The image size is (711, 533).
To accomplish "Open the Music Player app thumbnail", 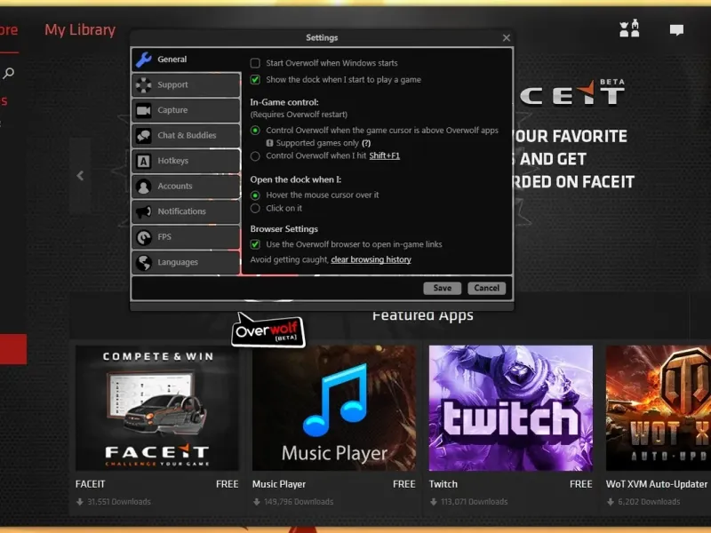I will pyautogui.click(x=334, y=409).
